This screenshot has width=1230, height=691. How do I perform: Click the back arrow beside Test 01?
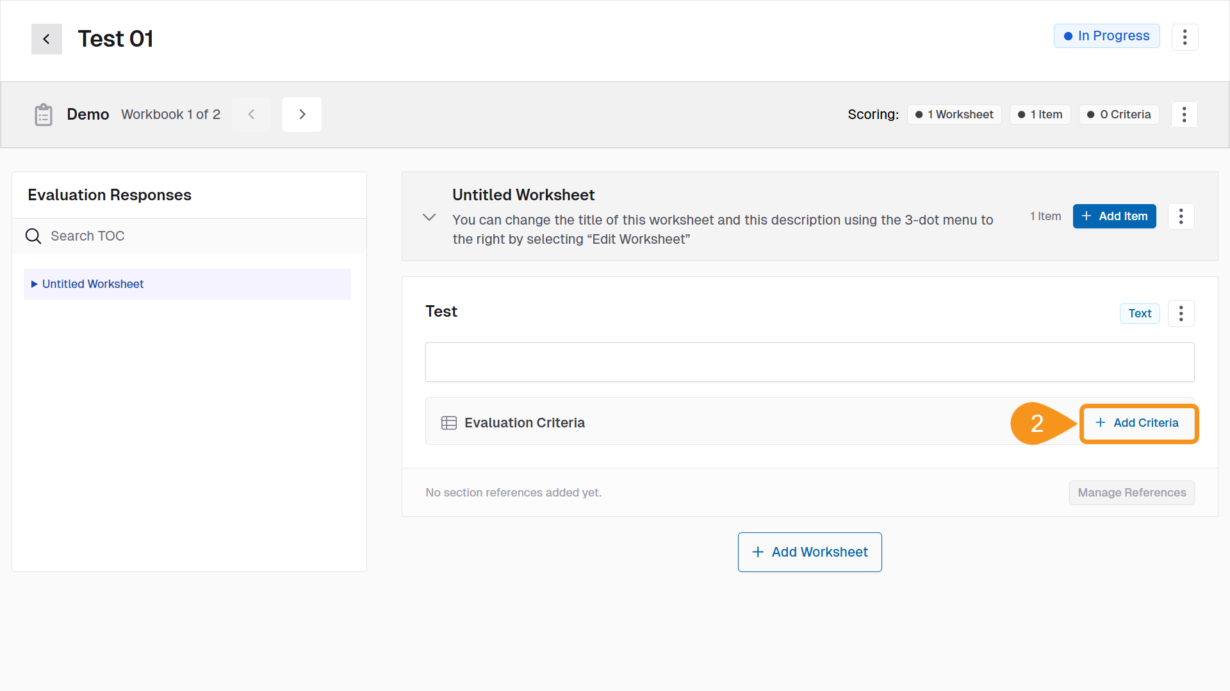coord(46,39)
